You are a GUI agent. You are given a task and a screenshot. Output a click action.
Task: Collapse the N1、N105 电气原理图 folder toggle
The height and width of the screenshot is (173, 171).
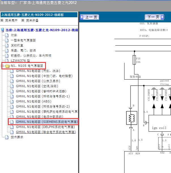(2, 66)
